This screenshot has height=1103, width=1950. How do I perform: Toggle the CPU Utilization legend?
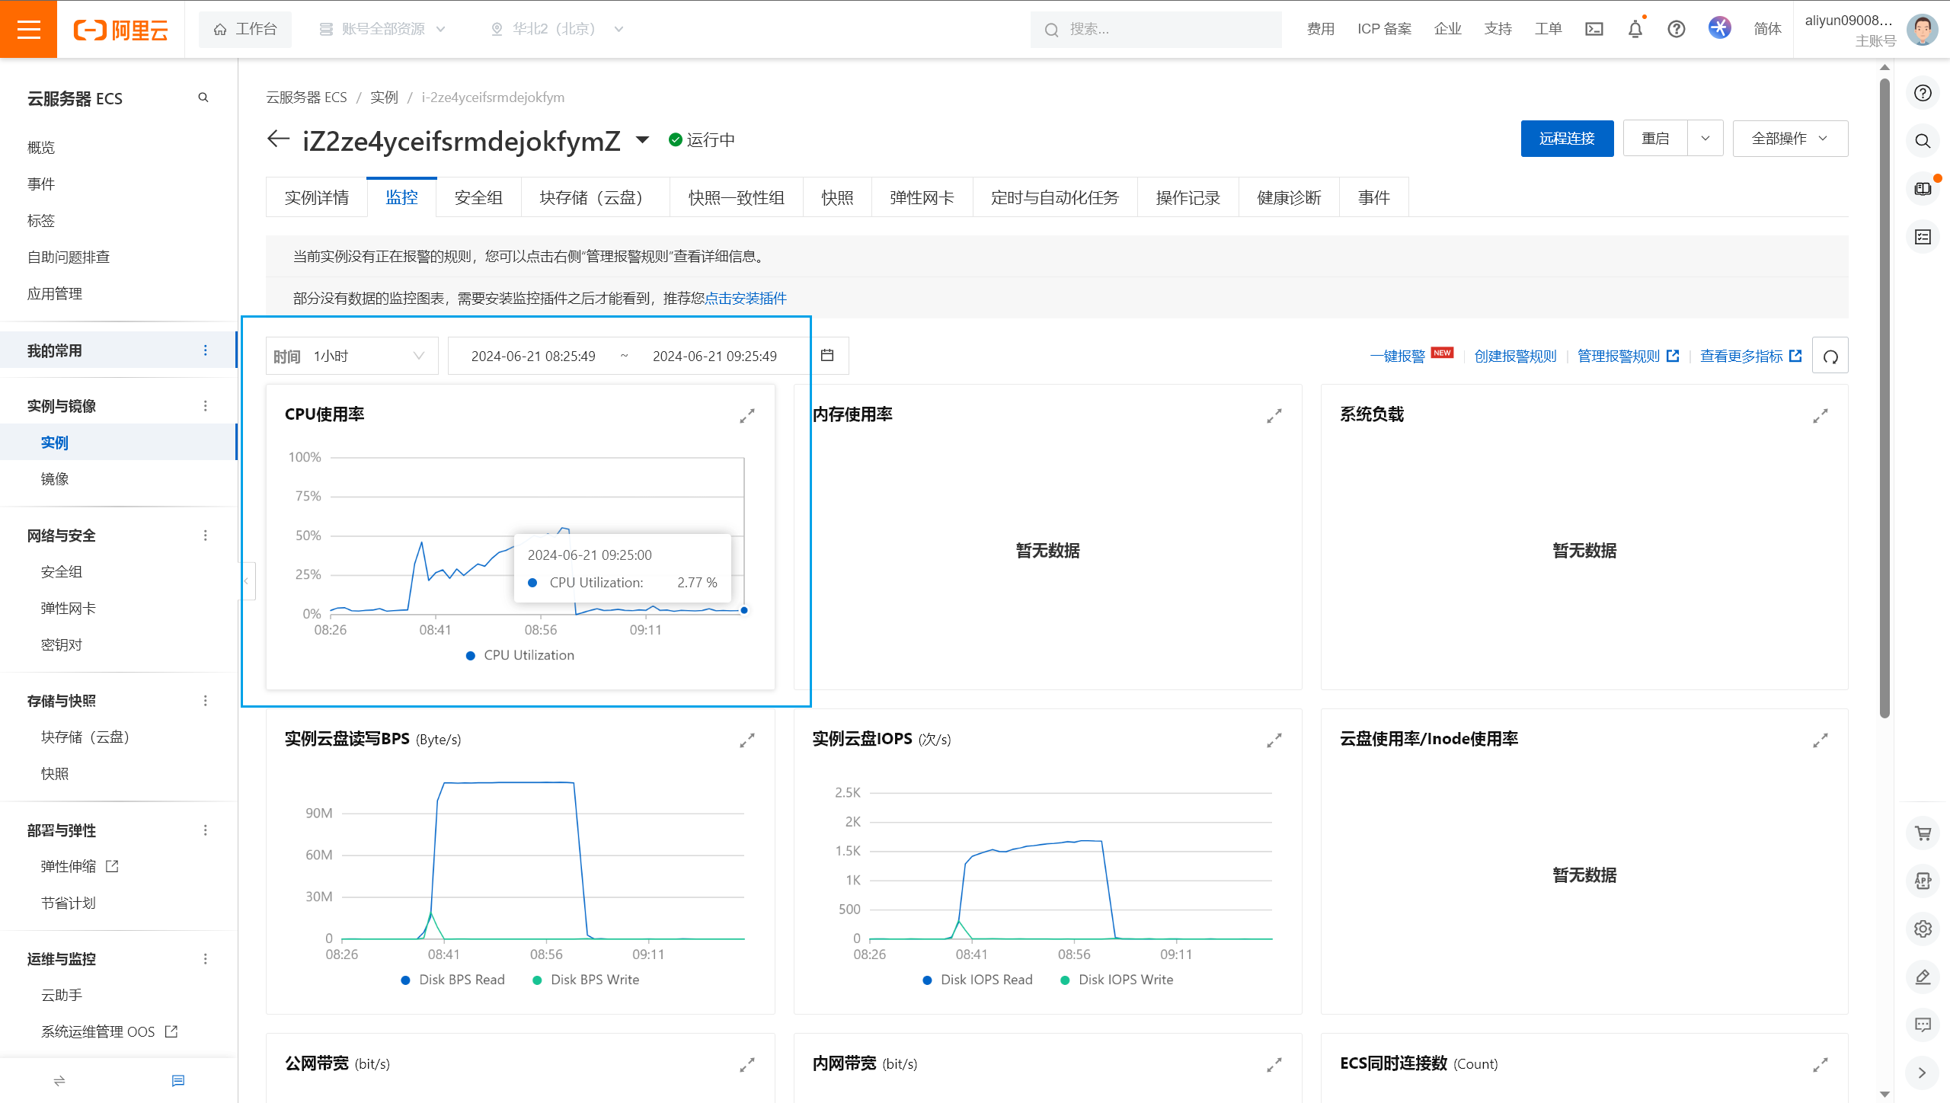coord(520,655)
